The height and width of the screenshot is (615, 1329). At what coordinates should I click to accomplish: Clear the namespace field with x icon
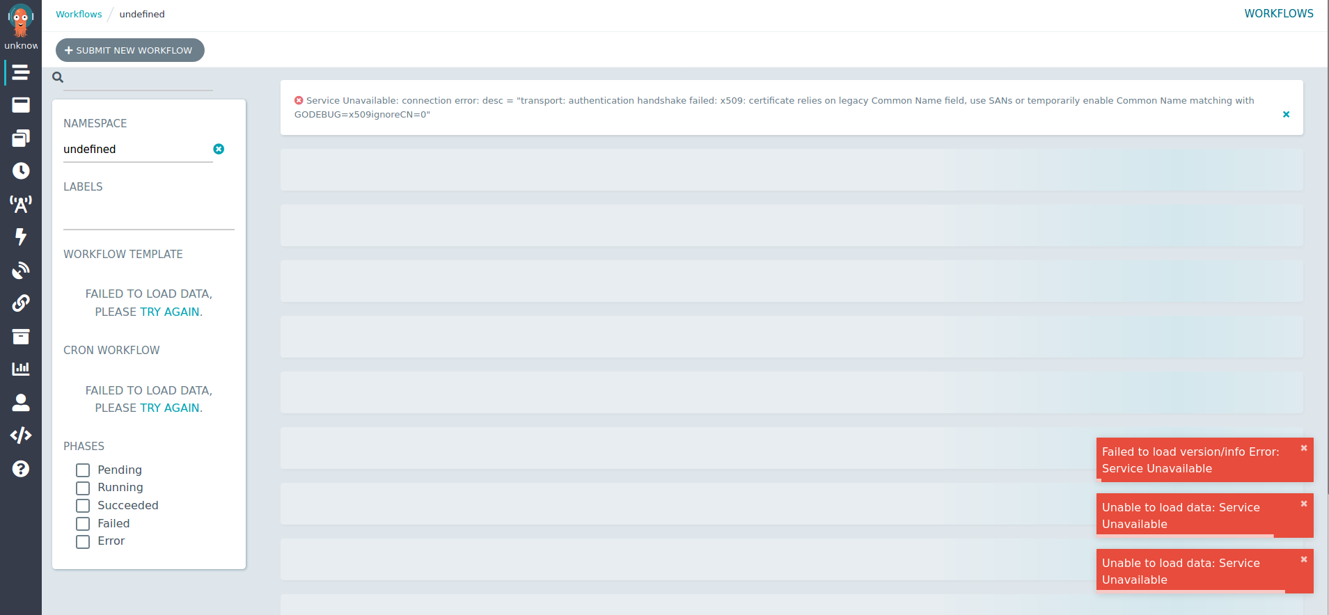pyautogui.click(x=219, y=149)
